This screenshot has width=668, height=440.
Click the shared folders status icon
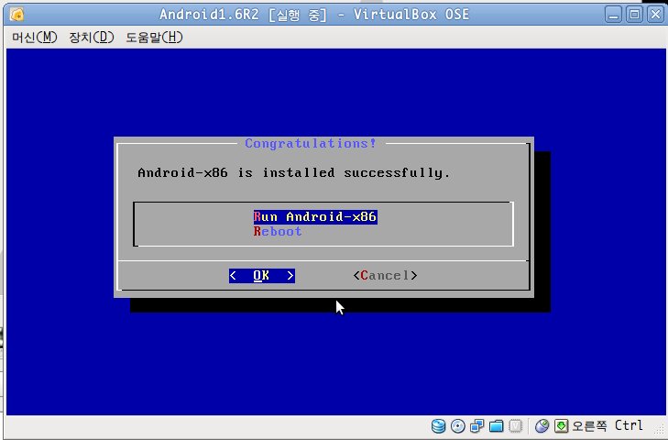click(x=497, y=425)
